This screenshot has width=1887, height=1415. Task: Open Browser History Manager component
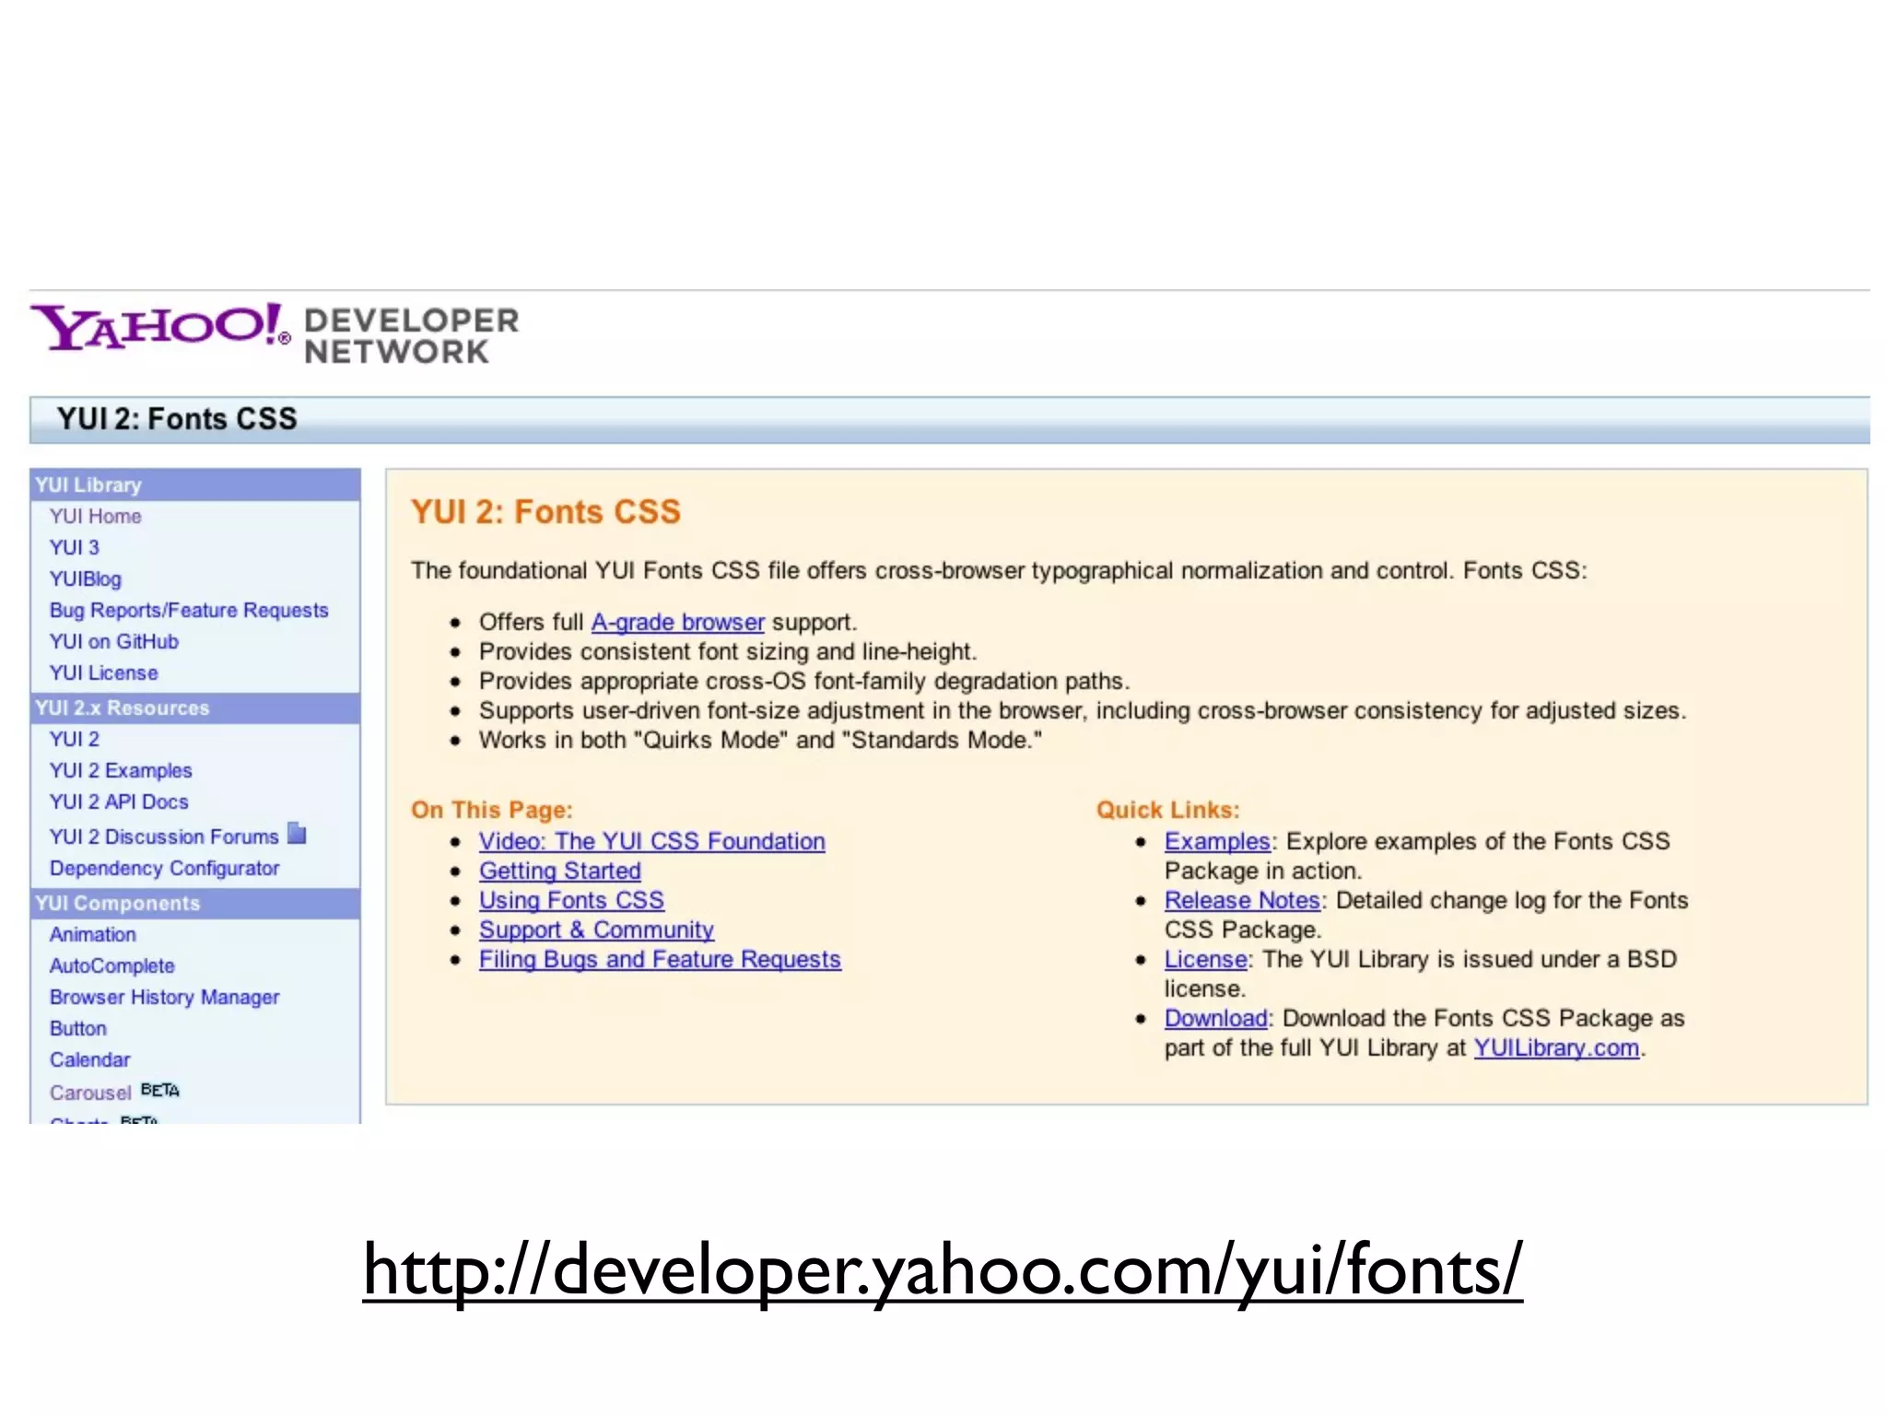165,997
